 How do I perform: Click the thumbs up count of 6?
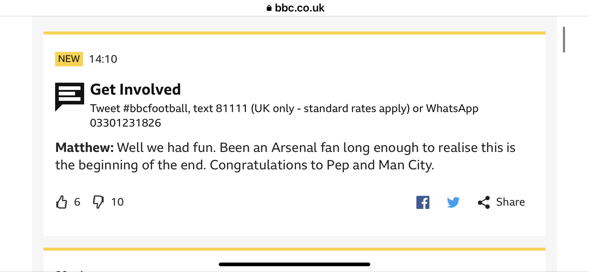77,202
